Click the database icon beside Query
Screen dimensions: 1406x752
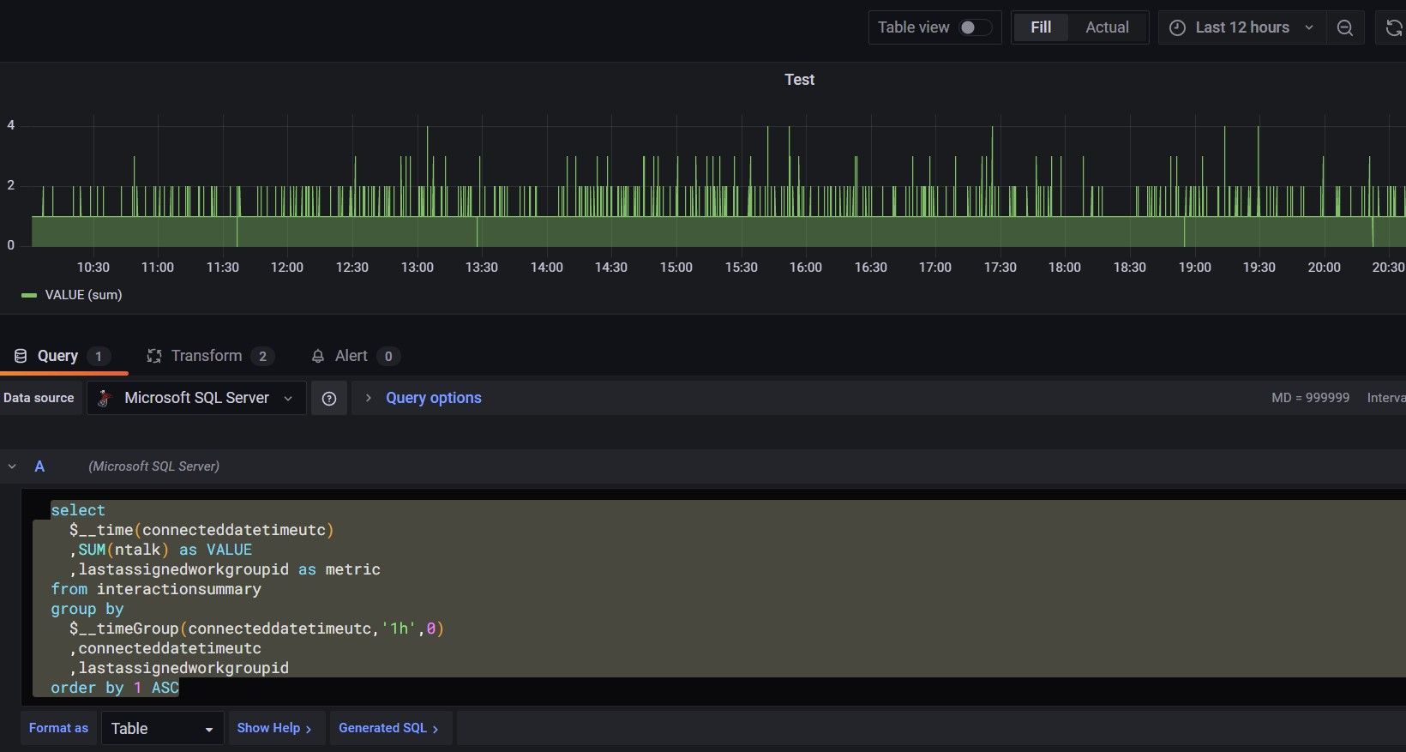coord(21,356)
